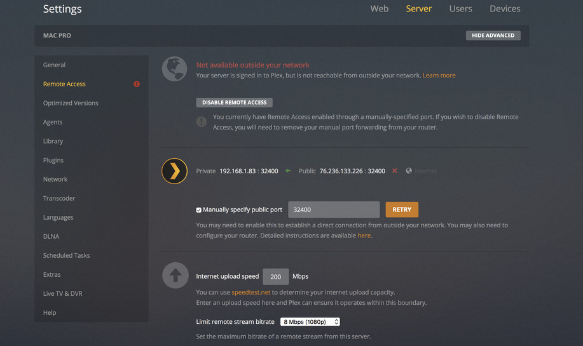Click the Hide Advanced button
This screenshot has width=583, height=346.
[493, 36]
